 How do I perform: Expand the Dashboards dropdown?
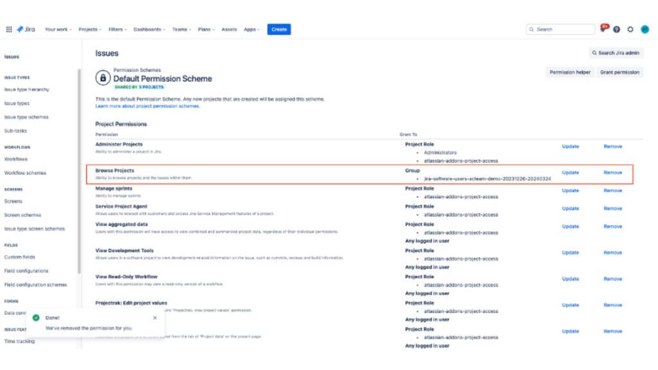(149, 30)
